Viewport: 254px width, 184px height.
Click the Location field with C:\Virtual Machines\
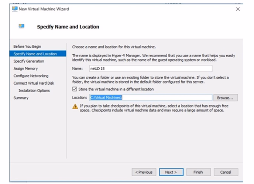(151, 98)
